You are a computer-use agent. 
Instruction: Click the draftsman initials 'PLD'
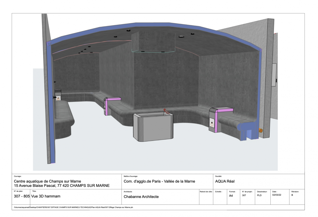(259, 195)
